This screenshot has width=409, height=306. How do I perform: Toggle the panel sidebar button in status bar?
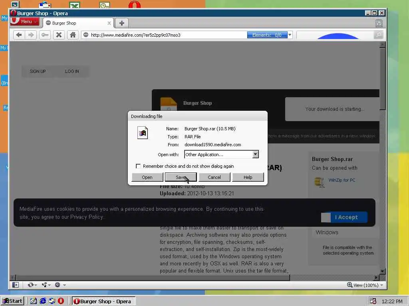16,285
